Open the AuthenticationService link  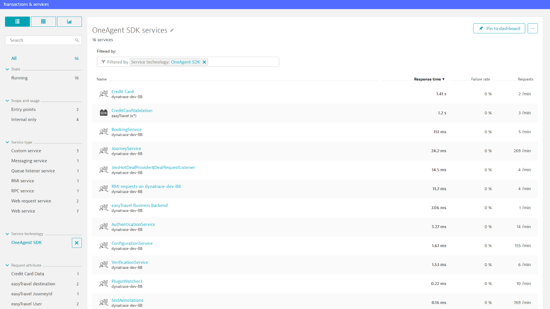(133, 225)
